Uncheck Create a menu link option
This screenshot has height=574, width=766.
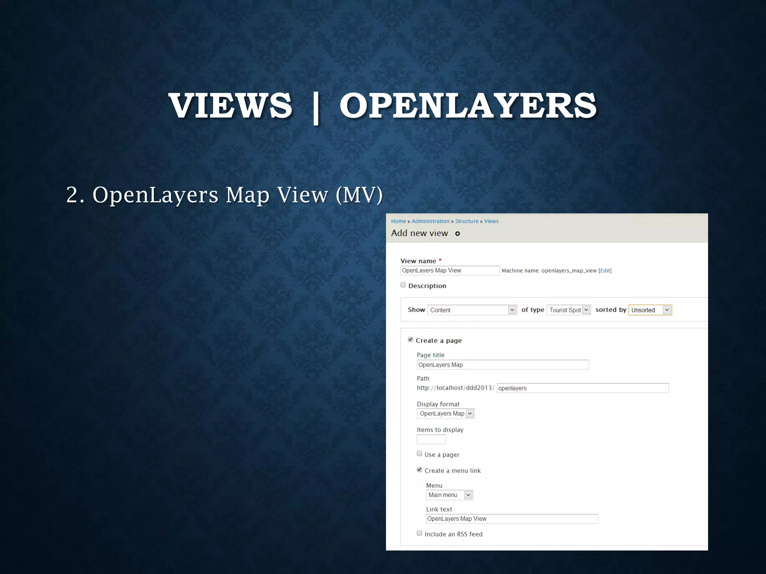click(419, 470)
